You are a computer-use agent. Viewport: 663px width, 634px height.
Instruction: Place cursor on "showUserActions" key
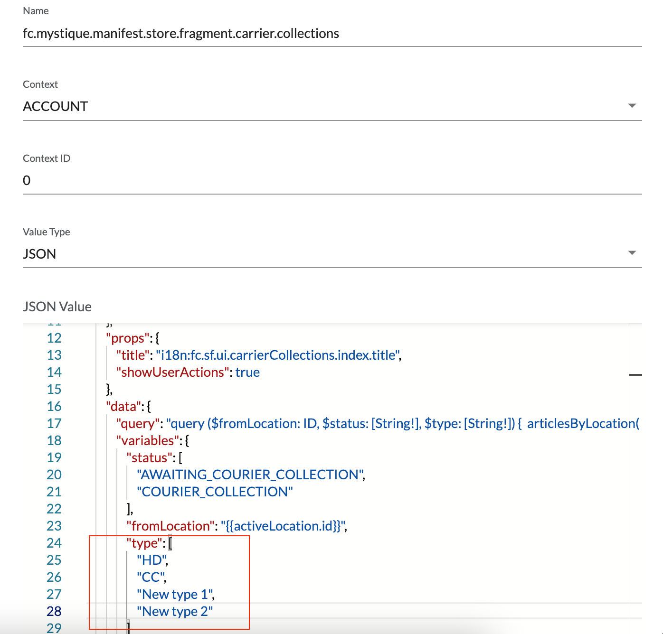(x=173, y=373)
